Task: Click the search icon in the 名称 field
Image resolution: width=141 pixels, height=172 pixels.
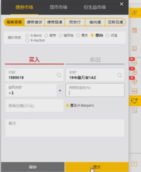Action: click(x=120, y=75)
